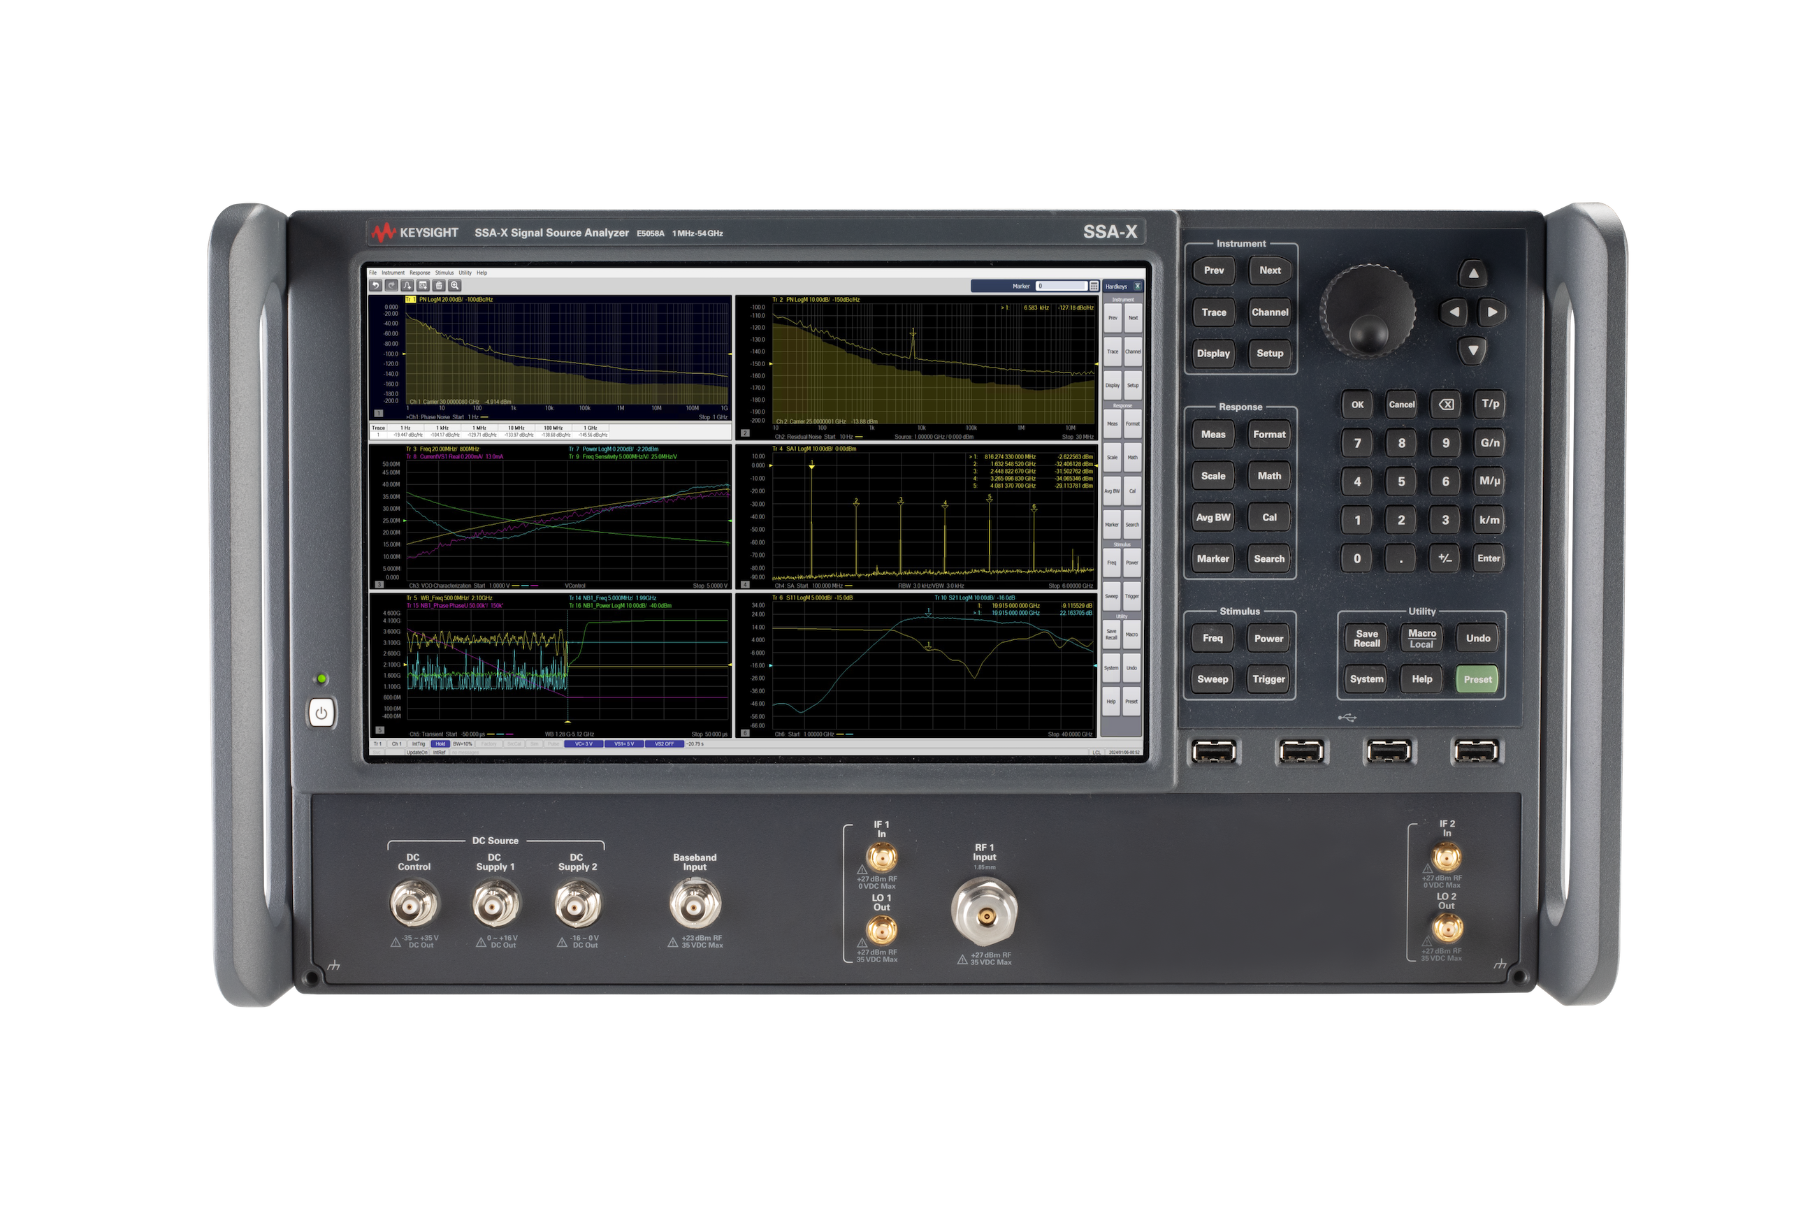The width and height of the screenshot is (1817, 1211).
Task: Tap the right arrow key on the front panel
Action: [1492, 312]
